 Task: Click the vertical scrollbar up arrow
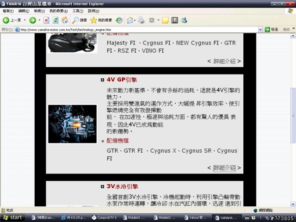click(x=293, y=36)
